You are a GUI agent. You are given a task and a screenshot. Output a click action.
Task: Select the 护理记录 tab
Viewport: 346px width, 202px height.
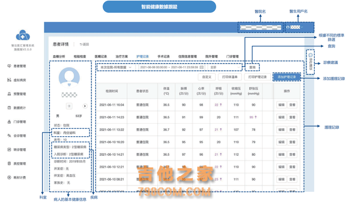click(143, 57)
